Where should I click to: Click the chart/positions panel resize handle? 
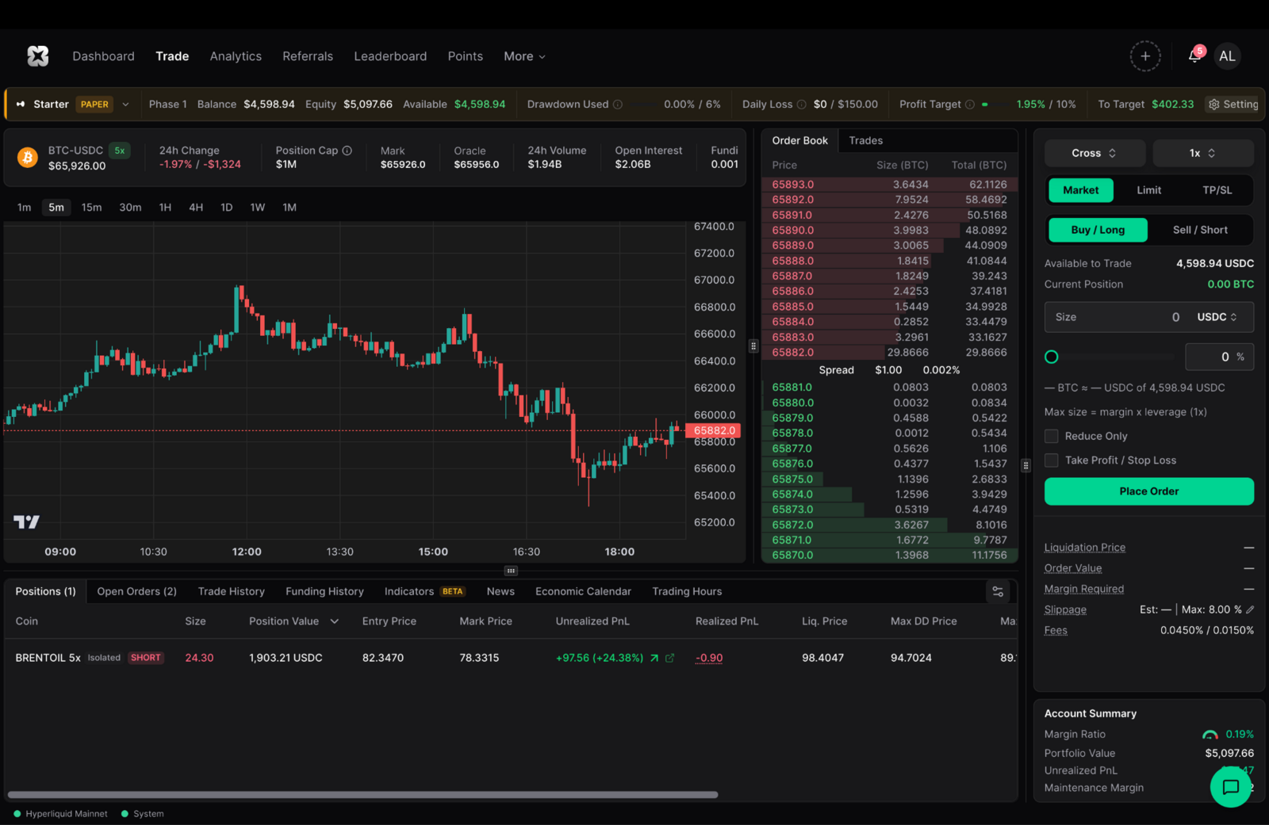511,571
